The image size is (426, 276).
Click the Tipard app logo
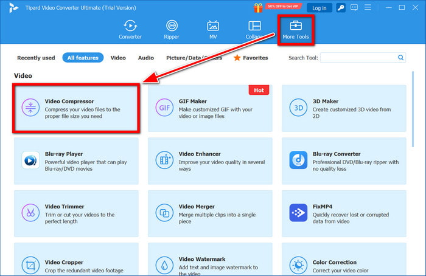(x=13, y=7)
